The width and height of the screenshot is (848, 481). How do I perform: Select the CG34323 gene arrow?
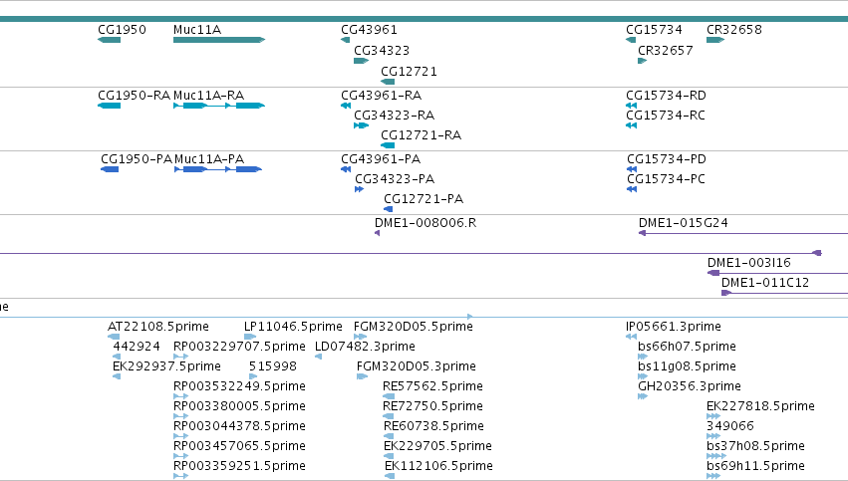tap(362, 61)
